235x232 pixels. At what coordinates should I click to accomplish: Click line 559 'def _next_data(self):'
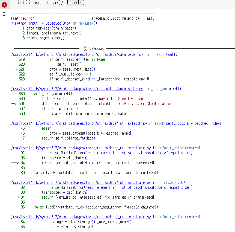54,94
